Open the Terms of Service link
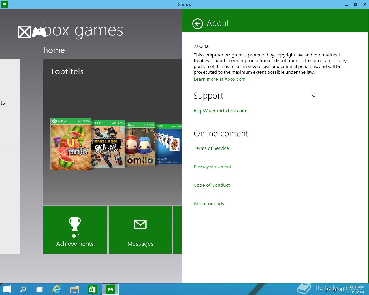The image size is (369, 295). pos(211,148)
